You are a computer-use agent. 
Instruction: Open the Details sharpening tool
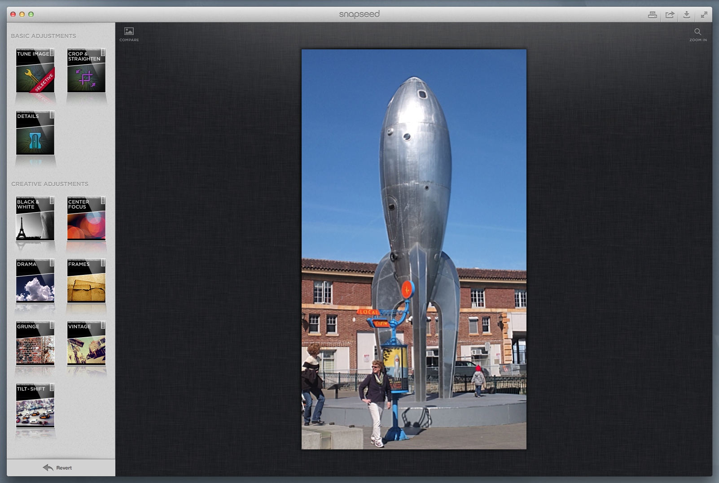point(35,133)
